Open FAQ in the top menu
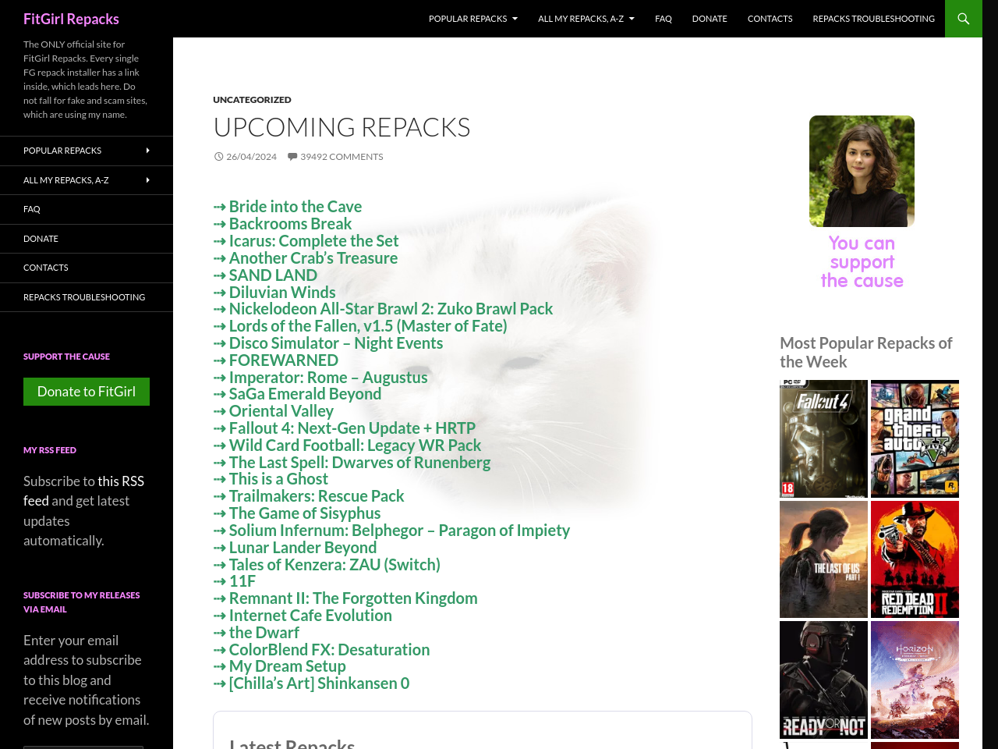 [663, 19]
